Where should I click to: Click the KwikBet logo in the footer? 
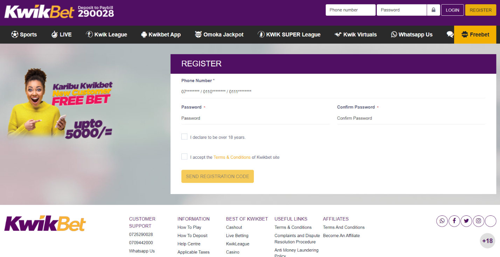(45, 223)
